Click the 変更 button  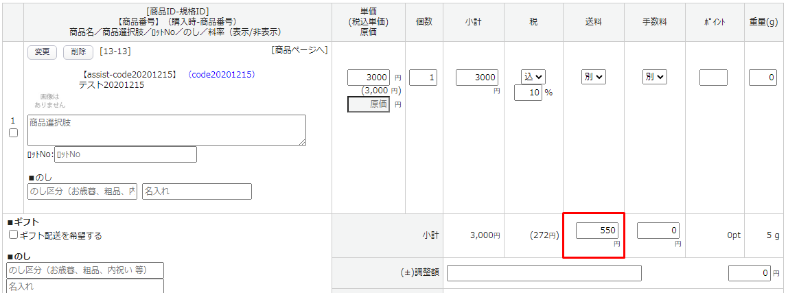coord(42,51)
